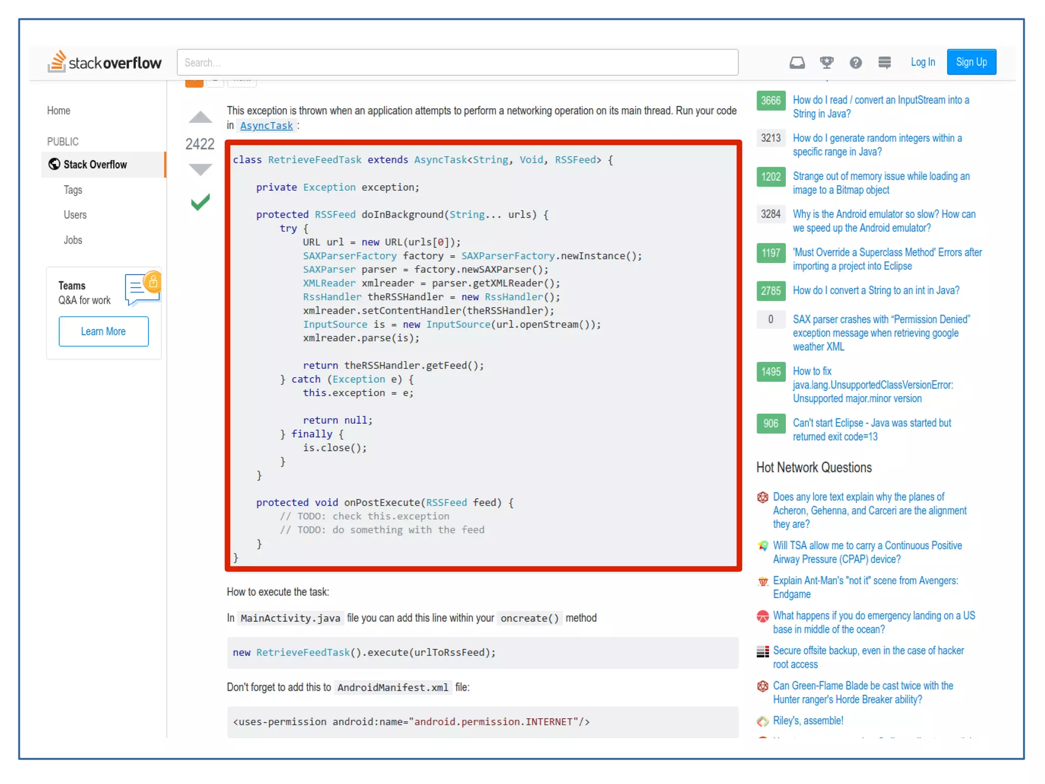Go to Tags in the sidebar

73,190
